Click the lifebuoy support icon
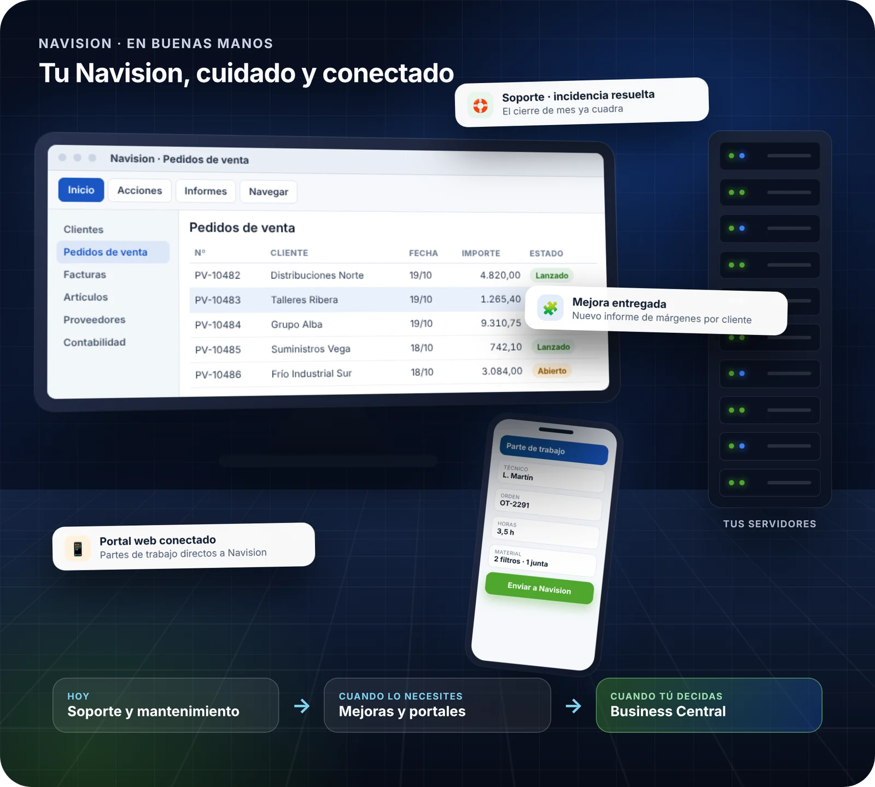 [x=480, y=105]
